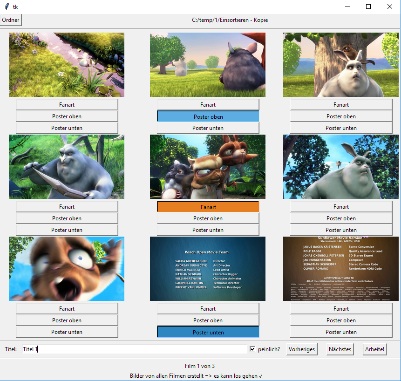Viewport: 401px width, 381px height.
Task: Close the tk window
Action: [x=390, y=7]
